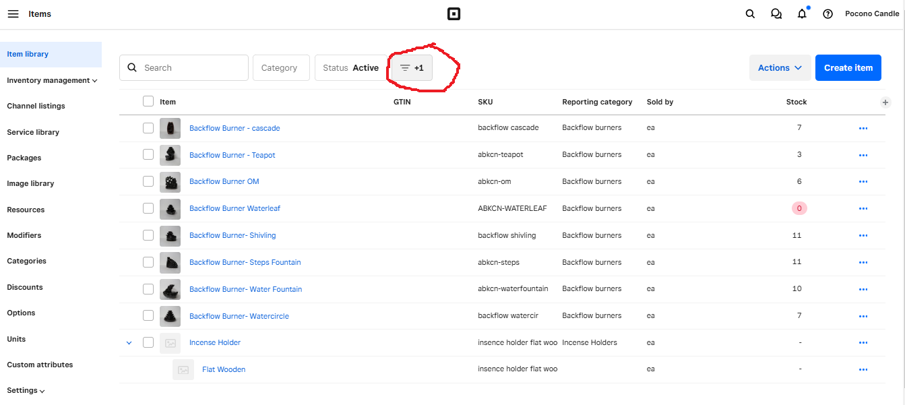Go to Service library

coord(33,132)
